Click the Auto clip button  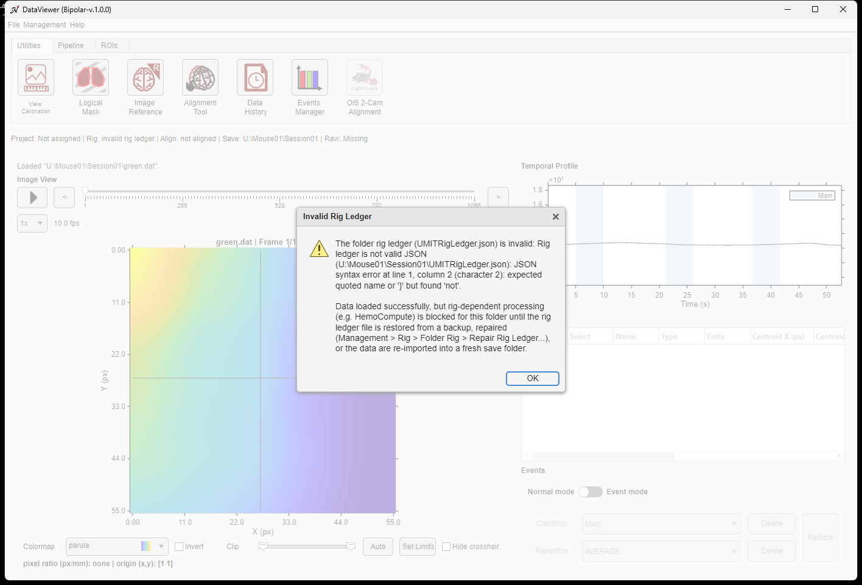[x=378, y=547]
